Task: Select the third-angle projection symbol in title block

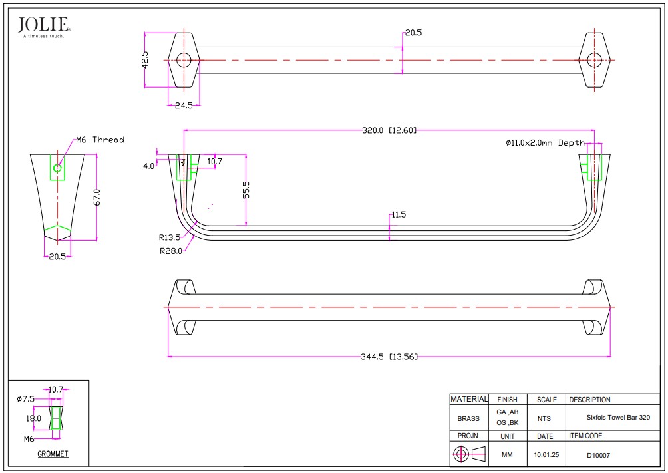Action: pyautogui.click(x=460, y=454)
